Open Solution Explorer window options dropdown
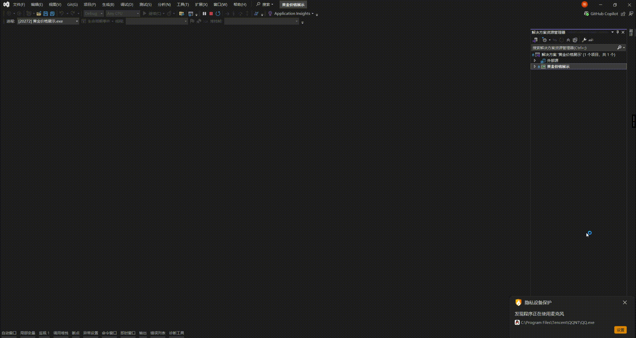The width and height of the screenshot is (636, 338). [612, 32]
